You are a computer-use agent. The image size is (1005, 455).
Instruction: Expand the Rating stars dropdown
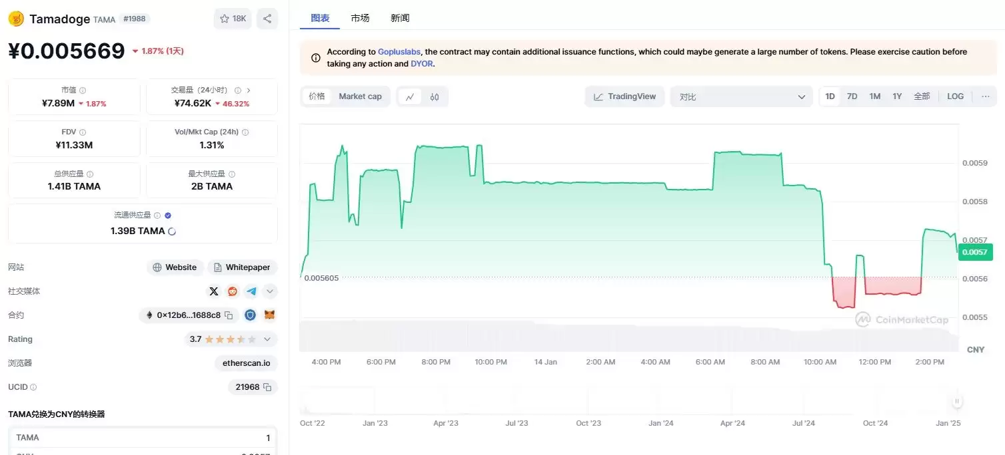pyautogui.click(x=267, y=339)
